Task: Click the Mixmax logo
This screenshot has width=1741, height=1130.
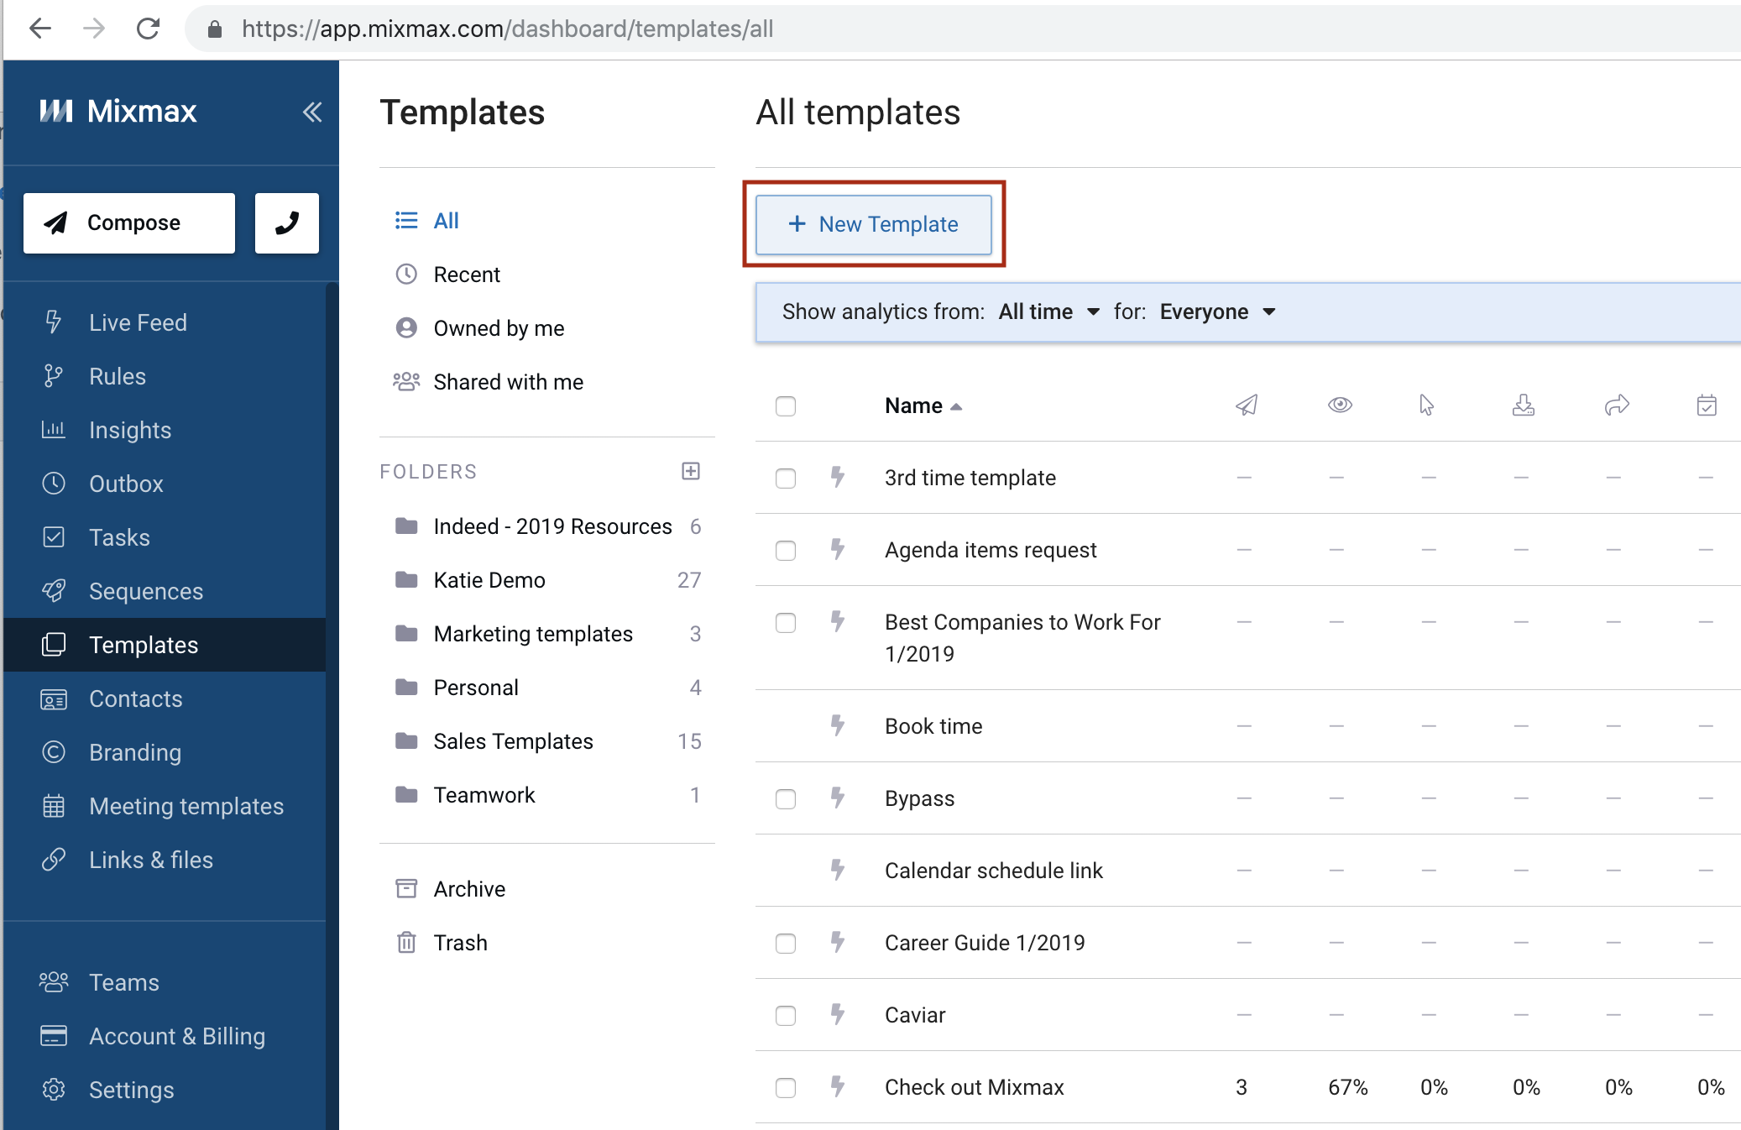Action: click(118, 111)
